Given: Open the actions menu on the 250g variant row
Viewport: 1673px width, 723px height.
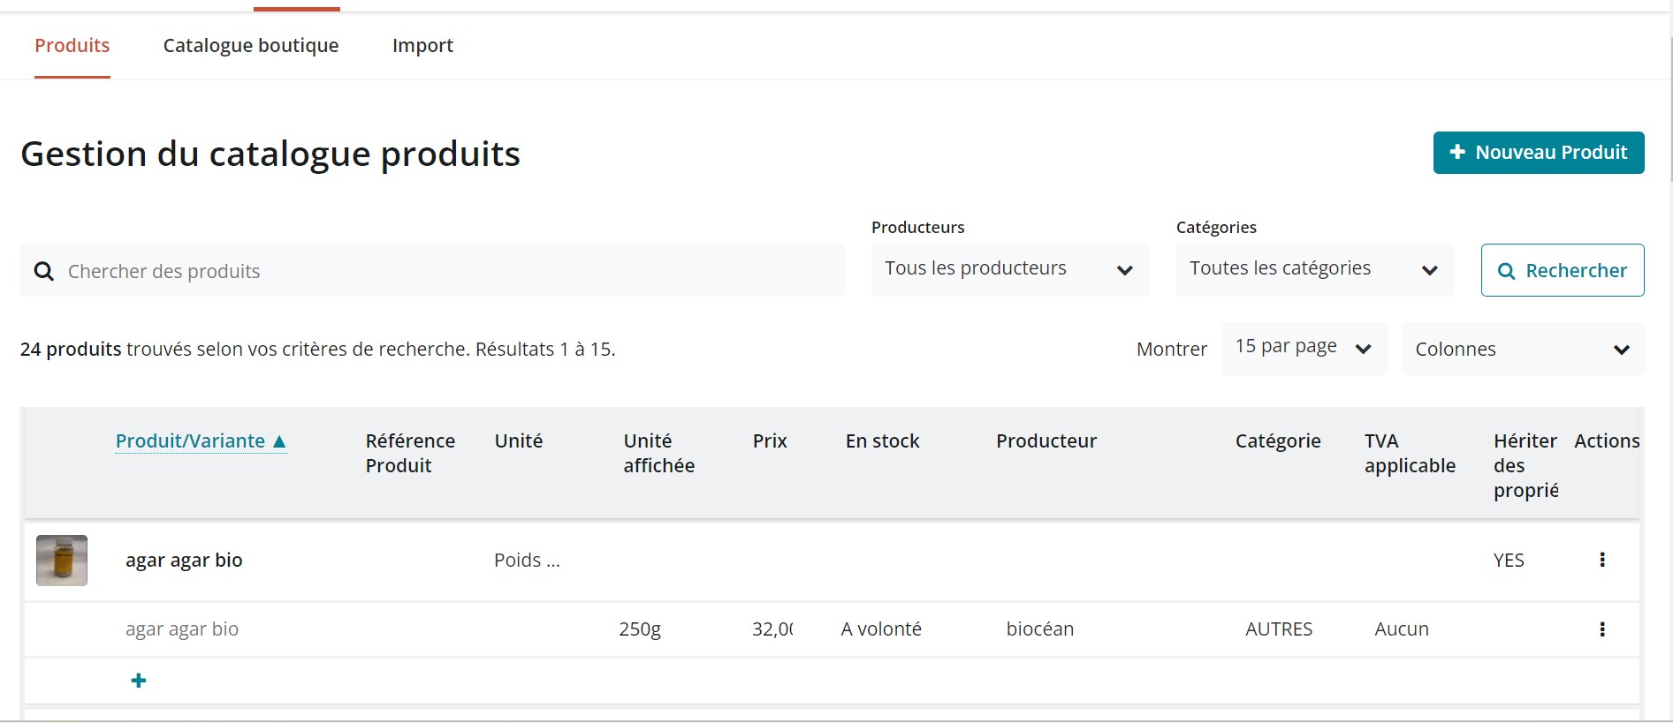Looking at the screenshot, I should 1601,629.
